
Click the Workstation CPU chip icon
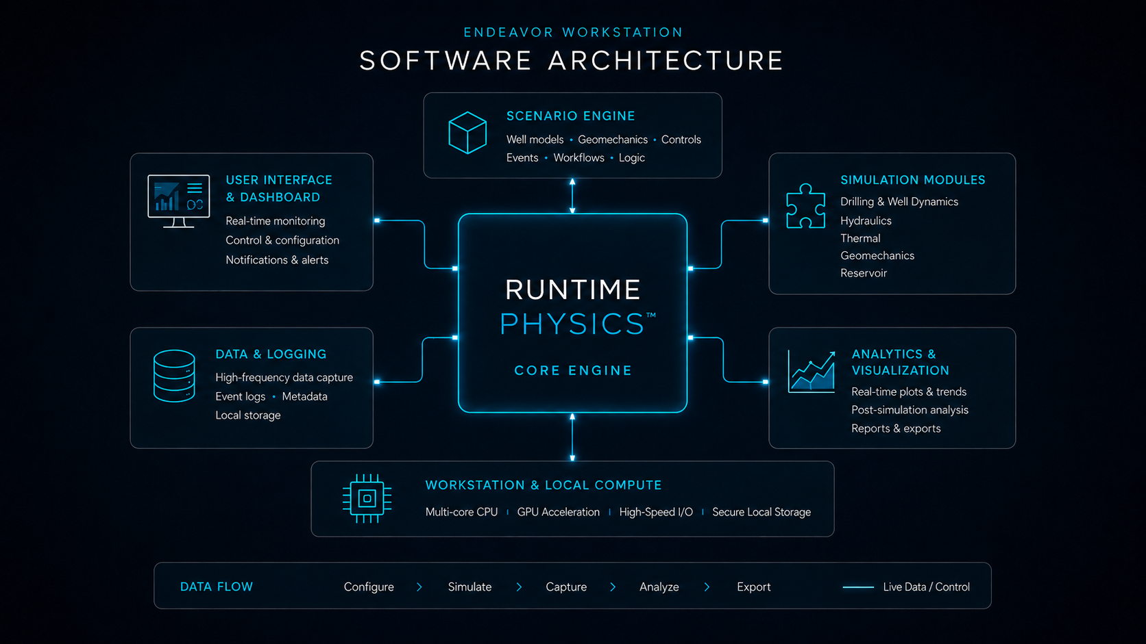[367, 498]
